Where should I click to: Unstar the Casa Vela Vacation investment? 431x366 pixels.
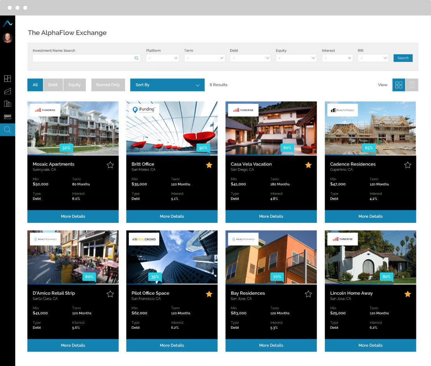tap(308, 165)
